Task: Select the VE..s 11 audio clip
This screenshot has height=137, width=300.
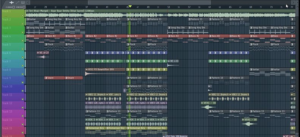Action: [173, 64]
